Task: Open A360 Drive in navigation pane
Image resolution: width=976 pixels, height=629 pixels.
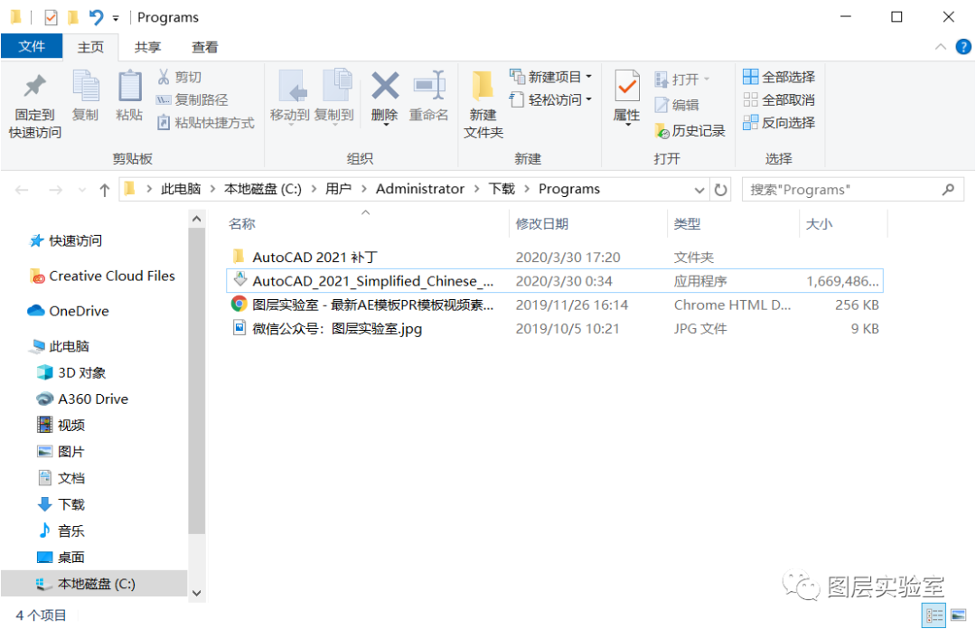Action: [82, 399]
